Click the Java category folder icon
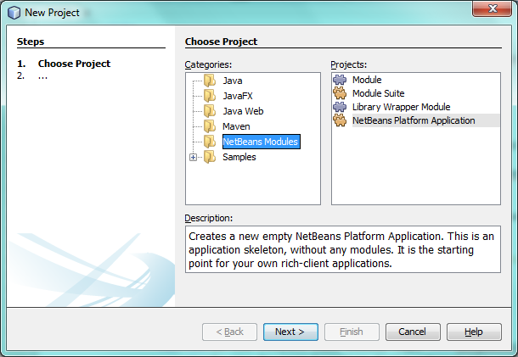Image resolution: width=518 pixels, height=357 pixels. [x=210, y=81]
